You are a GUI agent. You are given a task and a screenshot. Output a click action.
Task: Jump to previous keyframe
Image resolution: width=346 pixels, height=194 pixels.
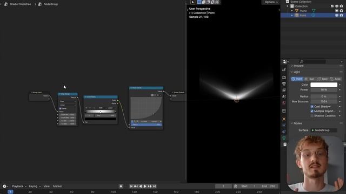pos(136,186)
